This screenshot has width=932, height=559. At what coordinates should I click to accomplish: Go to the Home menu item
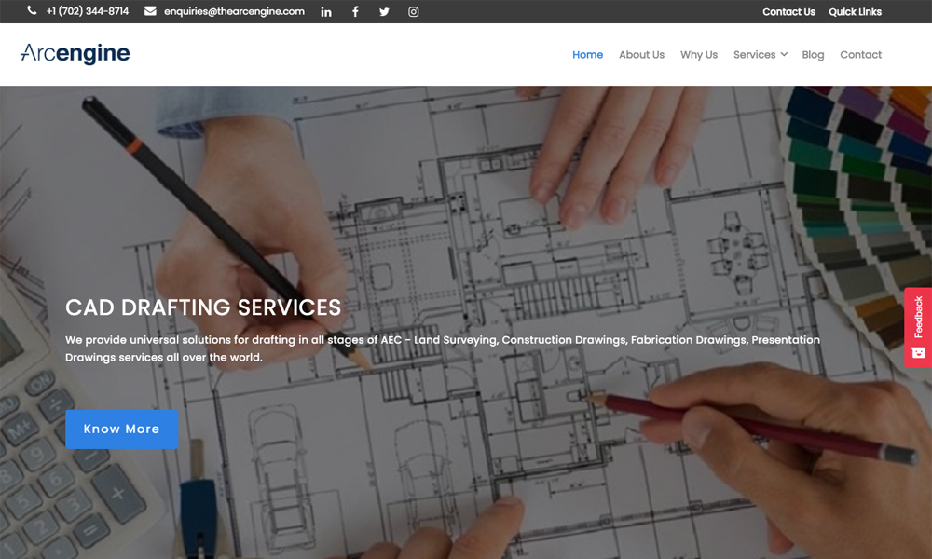pos(587,55)
